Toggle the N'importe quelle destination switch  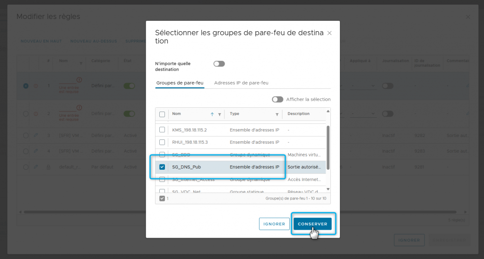tap(219, 64)
